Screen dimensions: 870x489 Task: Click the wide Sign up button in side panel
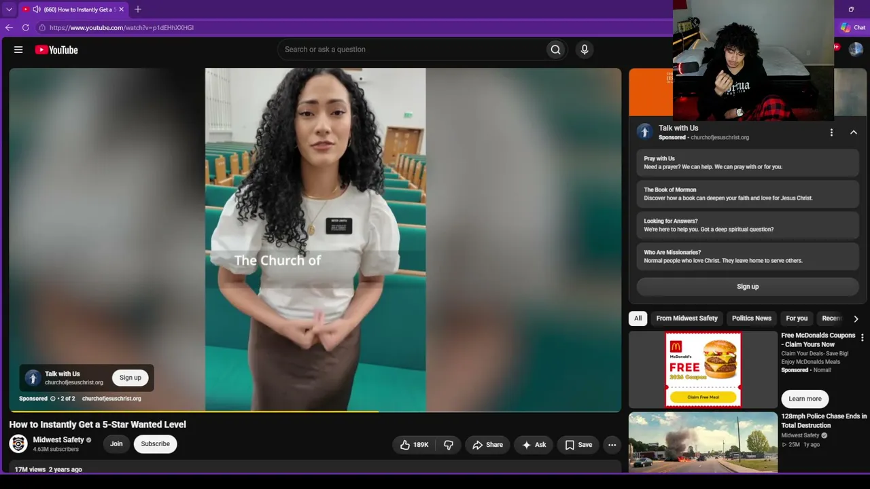click(748, 287)
